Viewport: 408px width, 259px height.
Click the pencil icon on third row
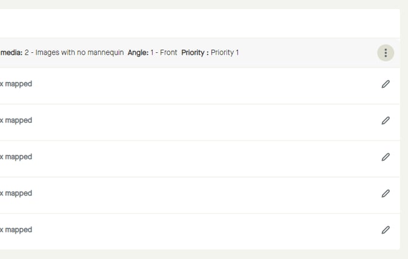pos(385,157)
